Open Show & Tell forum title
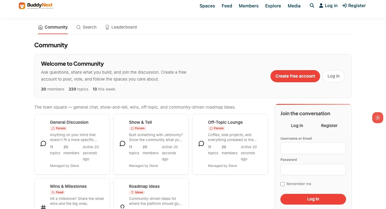Screen dimensions: 386x209 click(140, 122)
